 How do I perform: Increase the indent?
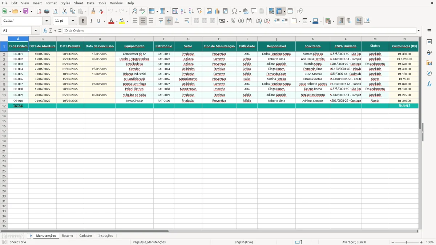pyautogui.click(x=277, y=21)
